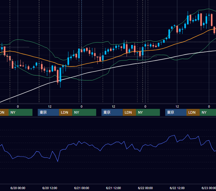Click the 6/20 12:00 date label

pyautogui.click(x=50, y=188)
